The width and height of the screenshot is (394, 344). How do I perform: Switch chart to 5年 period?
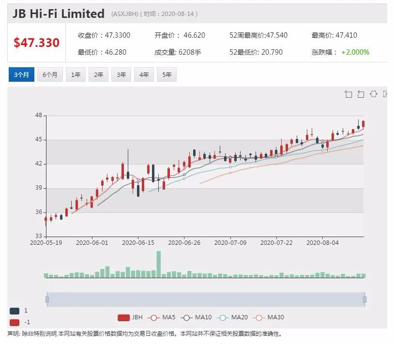[167, 75]
